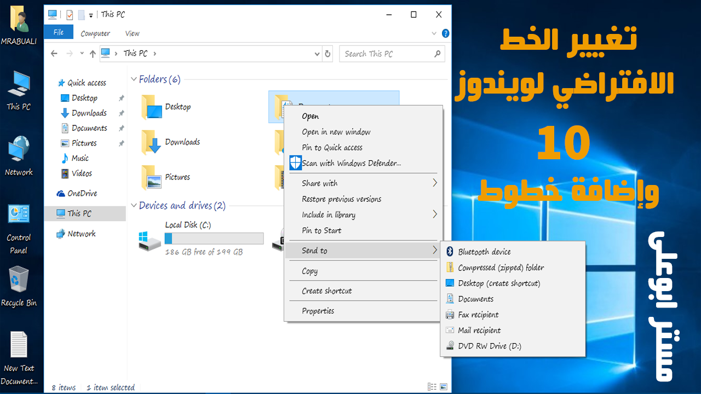
Task: Open Customize Quick Access Toolbar dropdown
Action: tap(91, 15)
